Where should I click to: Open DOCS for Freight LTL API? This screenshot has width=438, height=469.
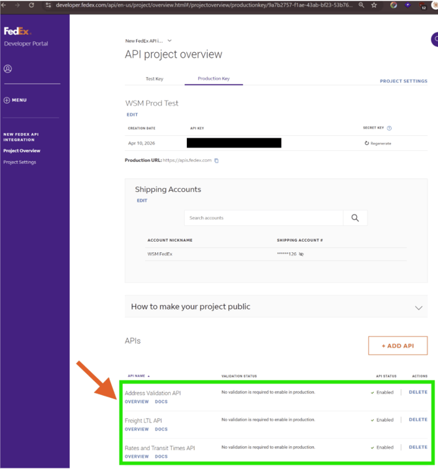[161, 429]
